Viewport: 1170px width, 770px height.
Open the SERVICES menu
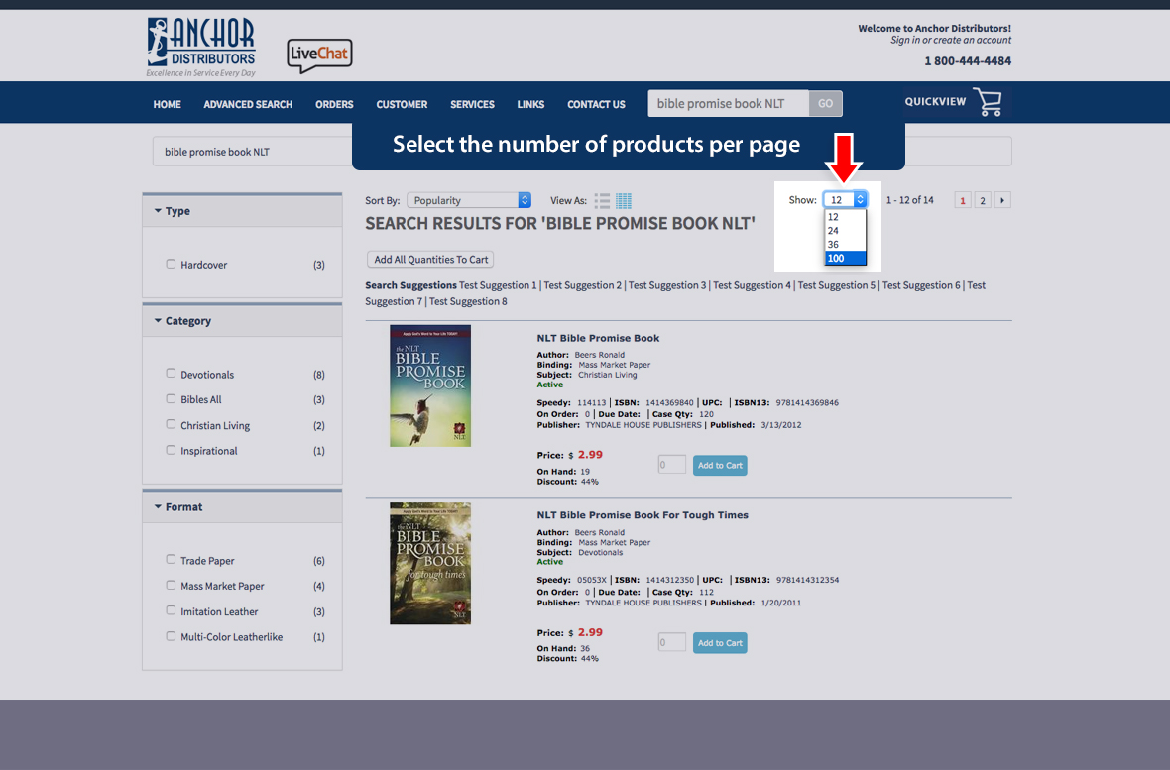[x=472, y=104]
